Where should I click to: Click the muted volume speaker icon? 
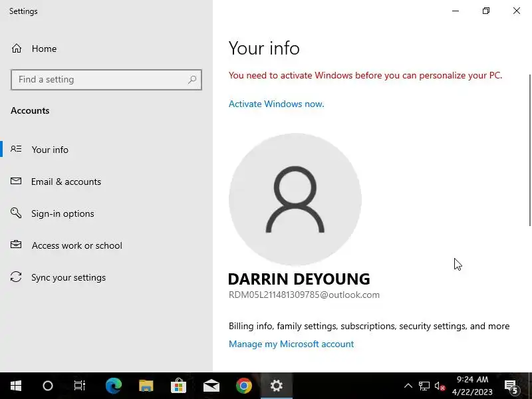(440, 386)
